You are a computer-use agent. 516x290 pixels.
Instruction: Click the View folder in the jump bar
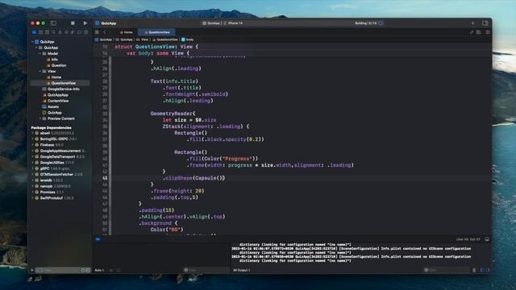[x=143, y=39]
